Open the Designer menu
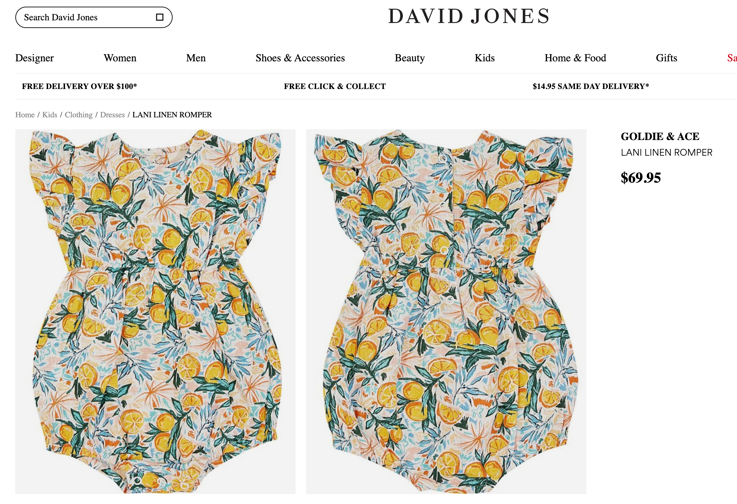Image resolution: width=737 pixels, height=504 pixels. pyautogui.click(x=34, y=58)
